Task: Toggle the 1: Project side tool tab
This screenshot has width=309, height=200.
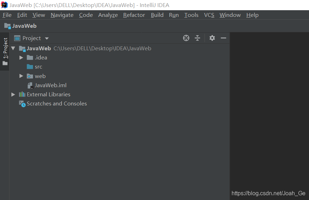Action: [x=5, y=51]
